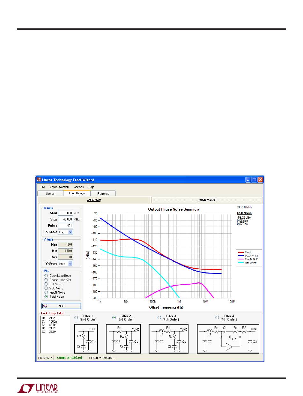Open the Y-Scale dropdown

tap(70, 264)
